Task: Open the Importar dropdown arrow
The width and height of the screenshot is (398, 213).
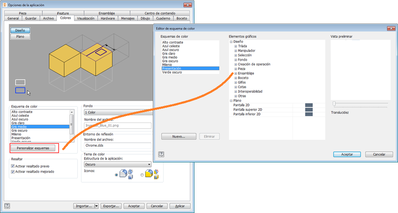Action: point(96,206)
